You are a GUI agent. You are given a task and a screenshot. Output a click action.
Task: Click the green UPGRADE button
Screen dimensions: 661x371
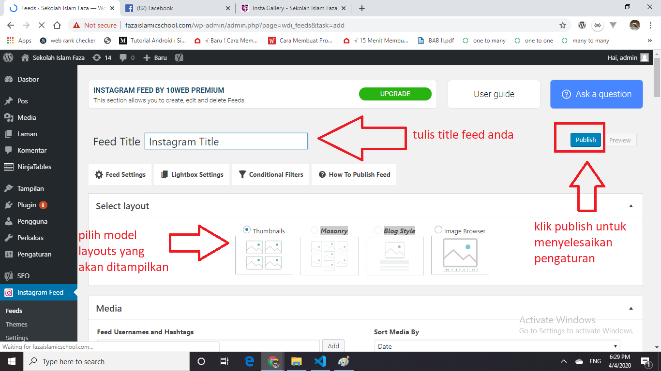tap(395, 94)
